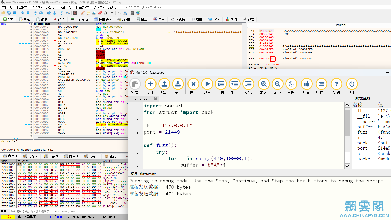Select the 监视 1 watch tab

point(112,156)
